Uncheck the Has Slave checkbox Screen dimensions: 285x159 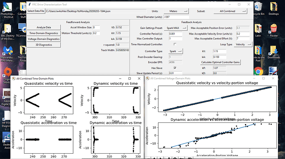[175, 68]
